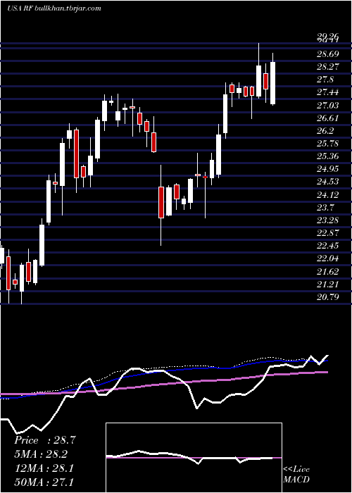Click the 28.27 price axis label
This screenshot has height=493, width=352.
pyautogui.click(x=328, y=67)
